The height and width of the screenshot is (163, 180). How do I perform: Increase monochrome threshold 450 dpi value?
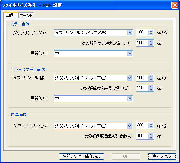pyautogui.click(x=151, y=135)
